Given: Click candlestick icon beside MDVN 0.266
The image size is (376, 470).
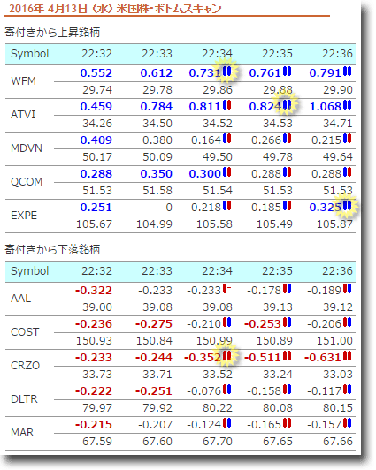Looking at the screenshot, I should [x=288, y=139].
